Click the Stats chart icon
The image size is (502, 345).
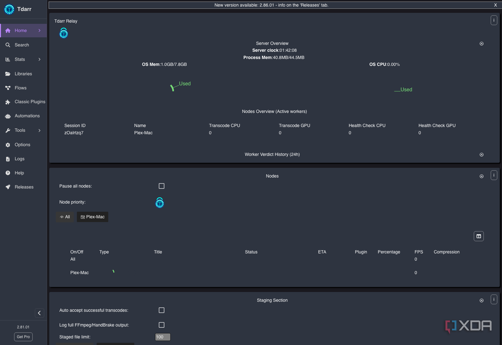[8, 59]
